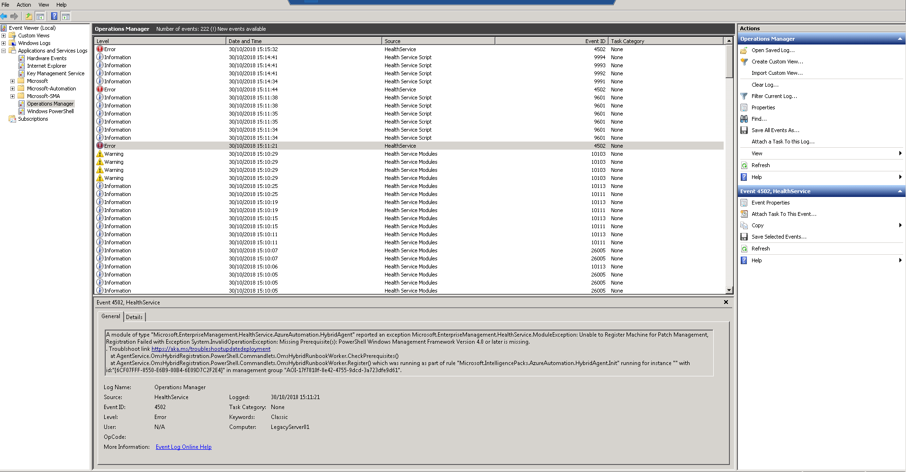Click the Copy icon in Actions pane

(x=744, y=225)
